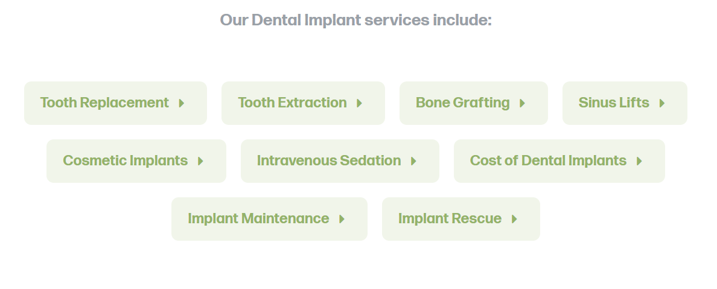Image resolution: width=717 pixels, height=289 pixels.
Task: Click the Implant Rescue text label
Action: pyautogui.click(x=450, y=218)
